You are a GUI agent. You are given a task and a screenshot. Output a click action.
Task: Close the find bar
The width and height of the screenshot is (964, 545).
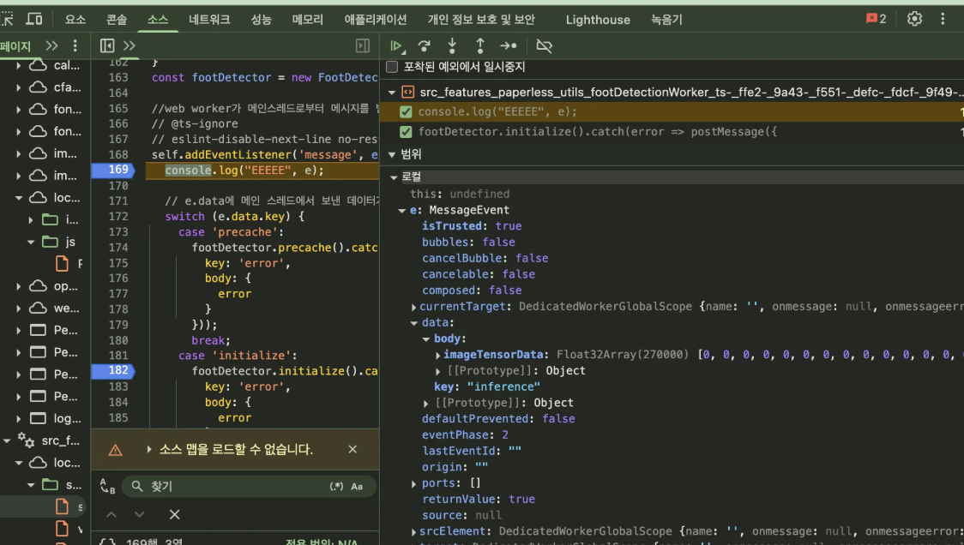(175, 514)
